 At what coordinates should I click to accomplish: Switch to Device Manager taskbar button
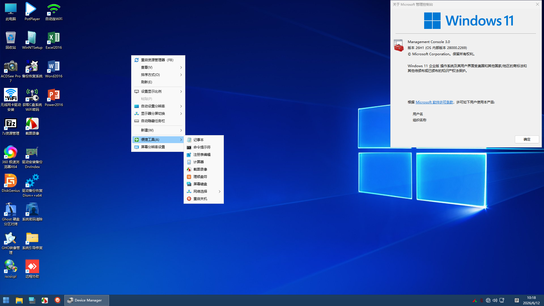click(x=87, y=300)
